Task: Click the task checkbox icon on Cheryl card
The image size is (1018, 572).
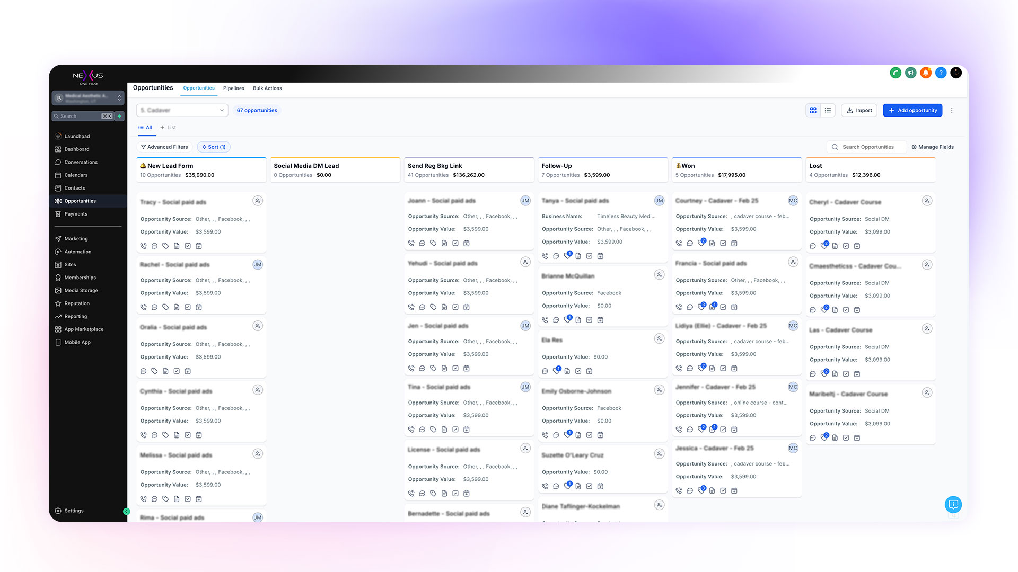Action: [846, 246]
